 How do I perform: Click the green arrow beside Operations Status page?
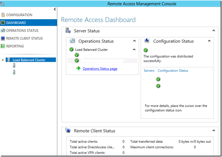[x=79, y=69]
